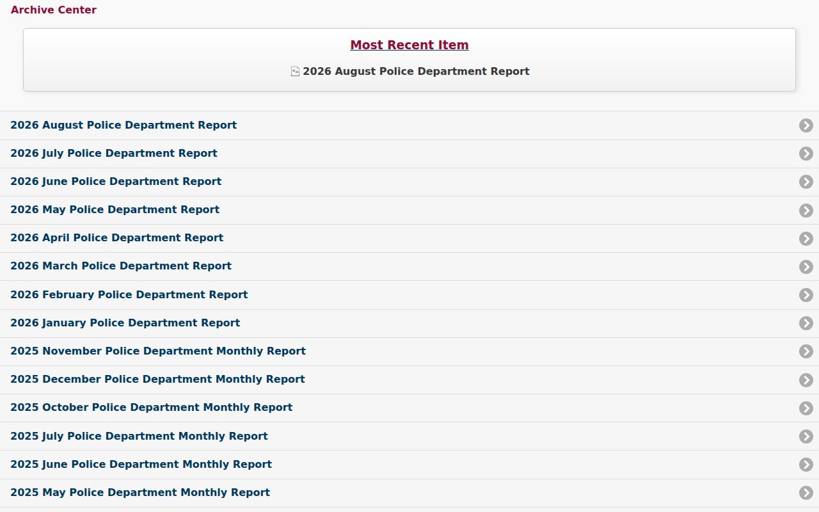
Task: Click the document icon beside the featured August report
Action: pos(295,71)
